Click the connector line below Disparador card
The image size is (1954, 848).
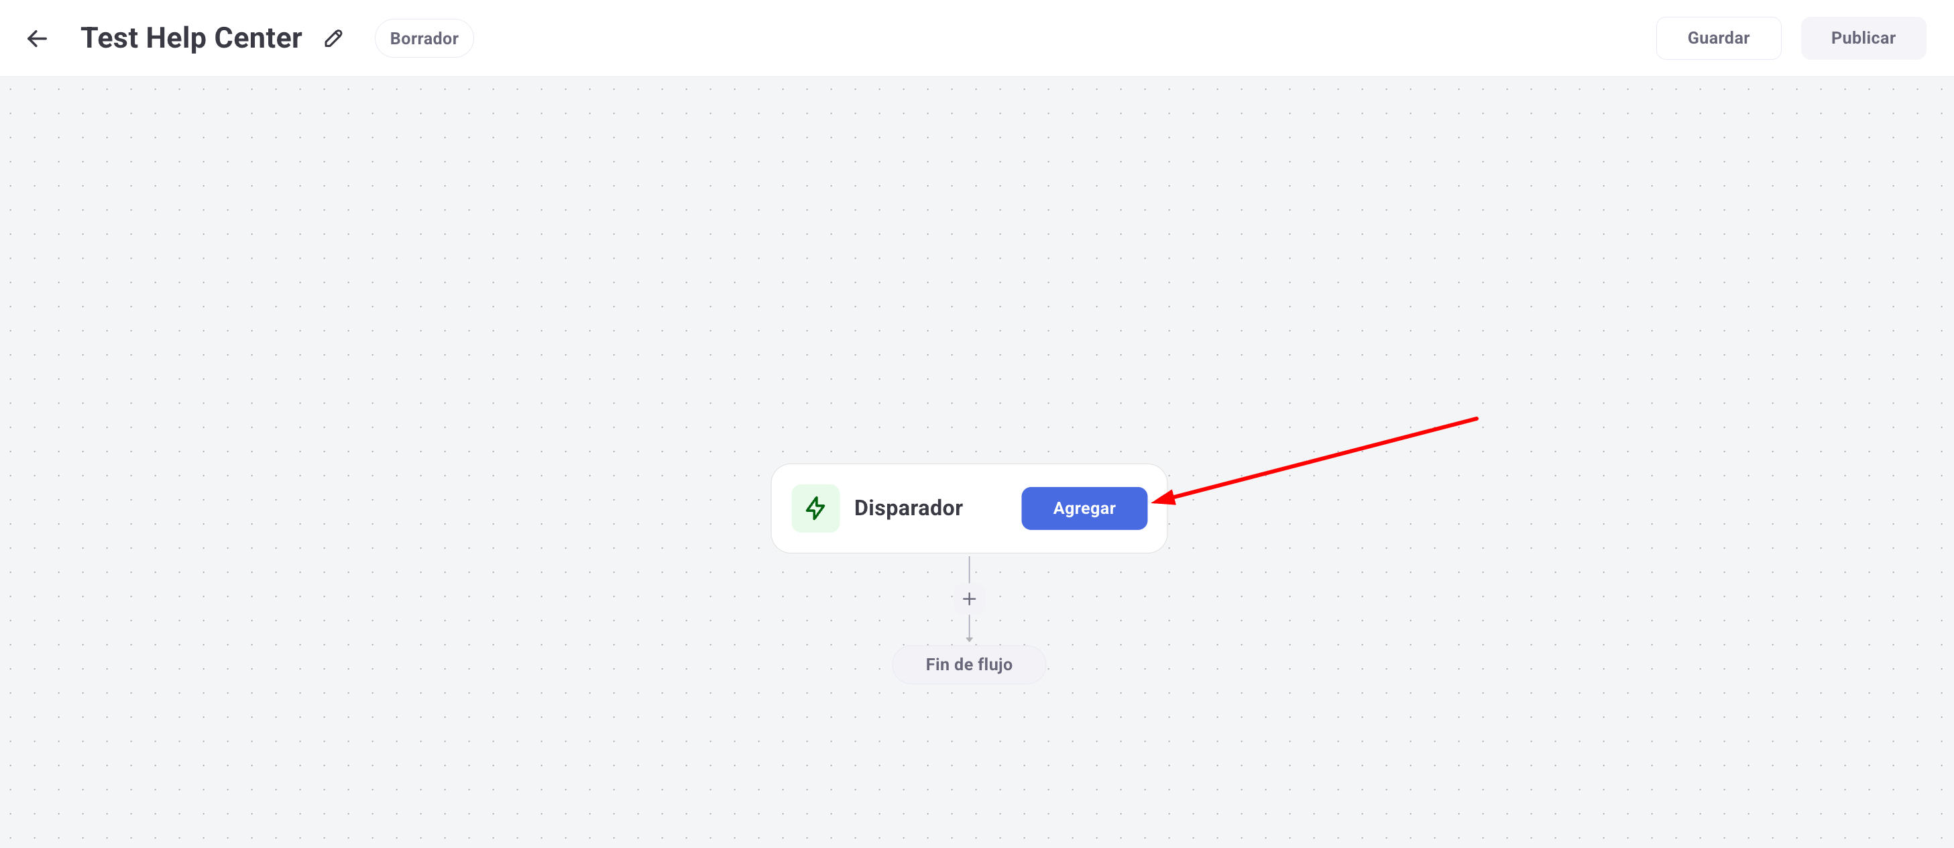point(969,570)
